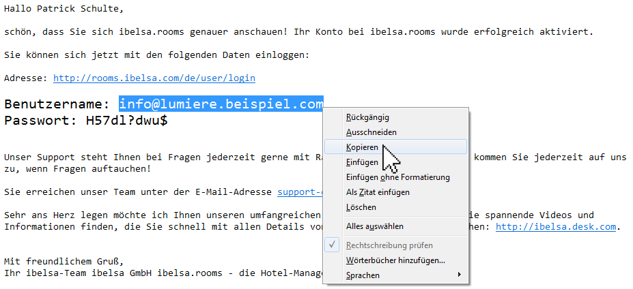
Task: Select Einfügen ohne Formatierung
Action: 397,177
